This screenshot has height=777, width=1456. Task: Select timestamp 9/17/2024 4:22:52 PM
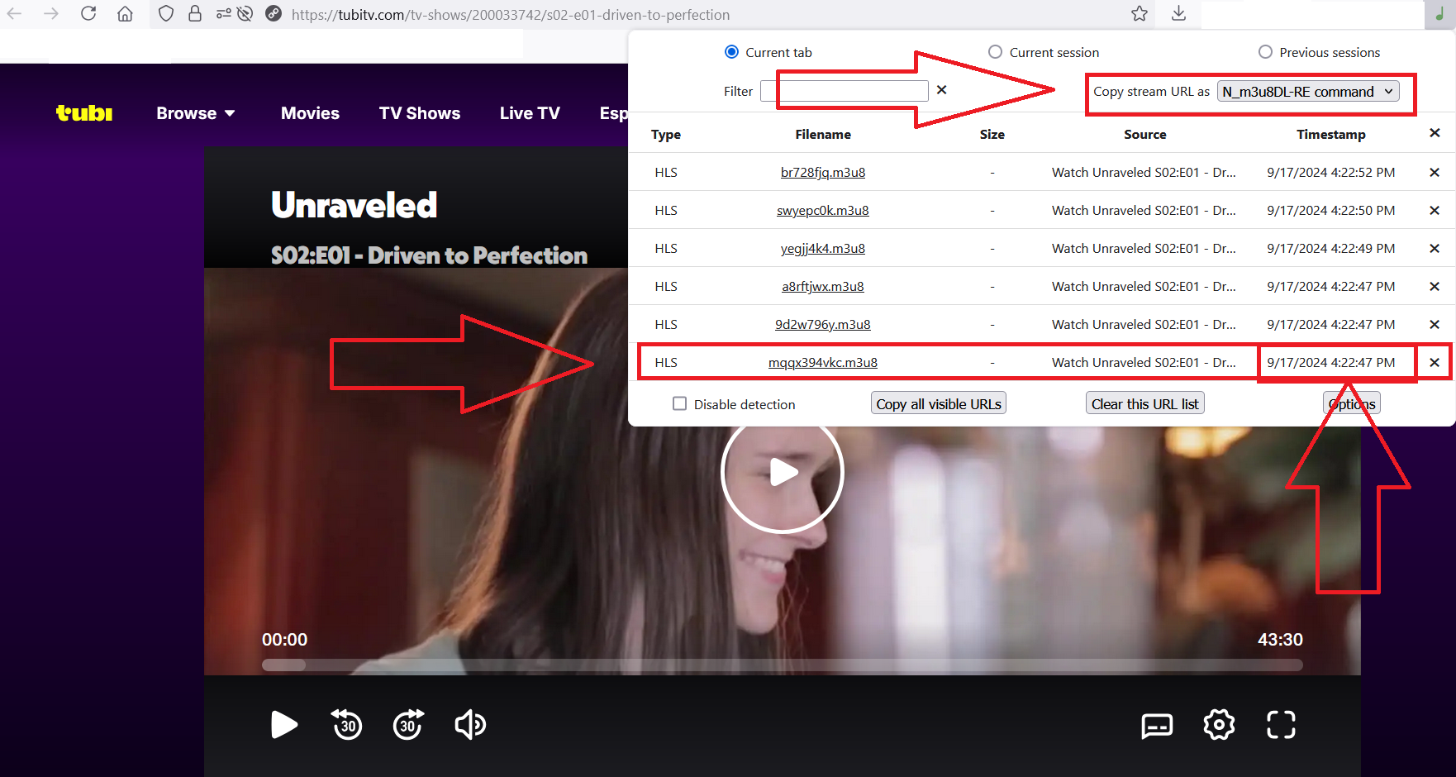(x=1331, y=173)
